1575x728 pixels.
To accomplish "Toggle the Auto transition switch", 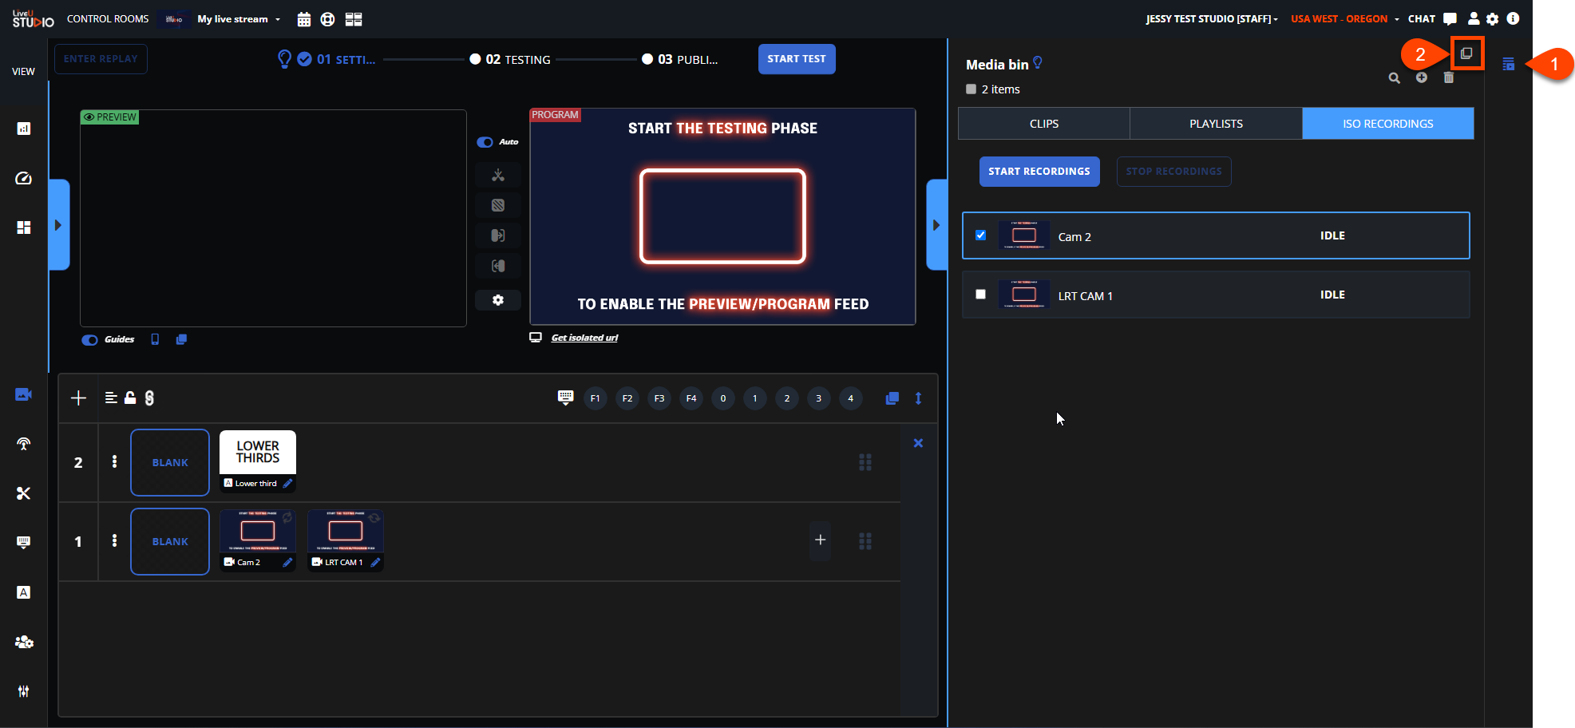I will [485, 142].
